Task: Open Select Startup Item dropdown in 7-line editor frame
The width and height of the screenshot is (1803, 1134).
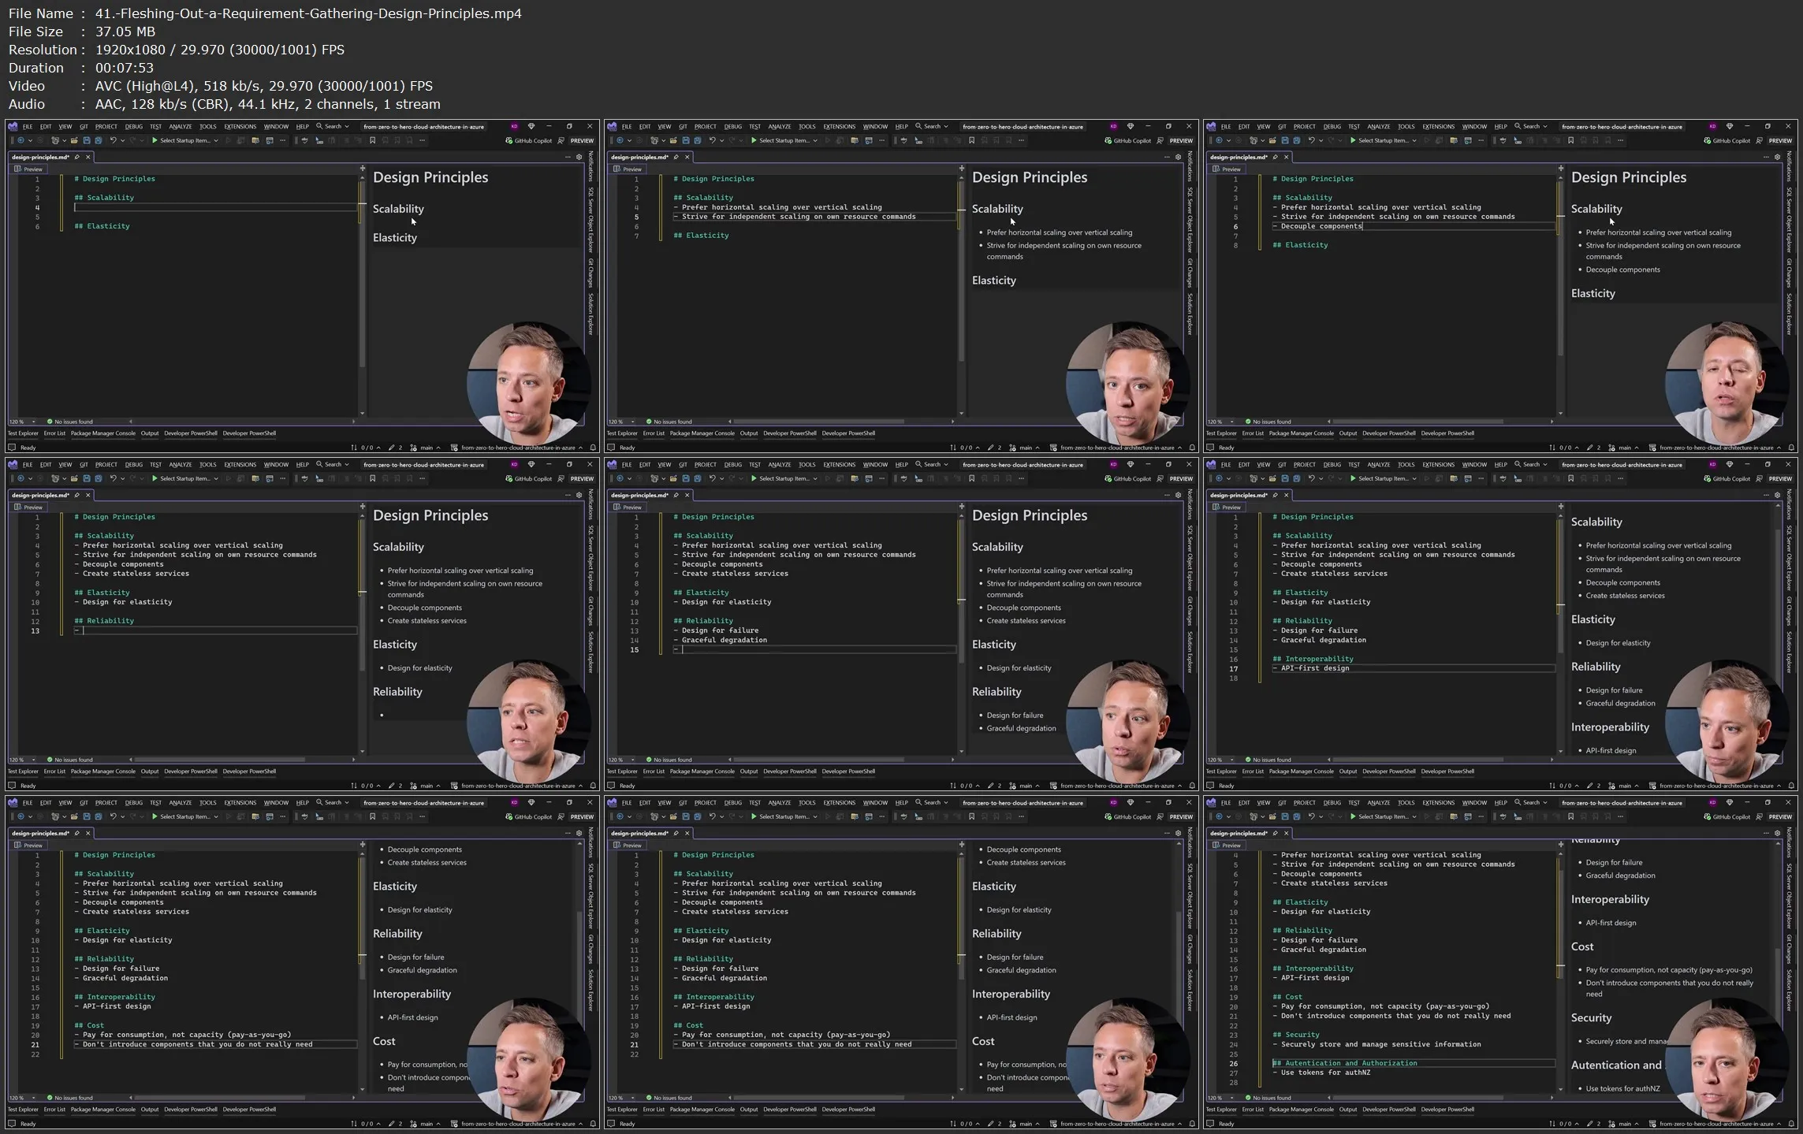Action: tap(814, 140)
